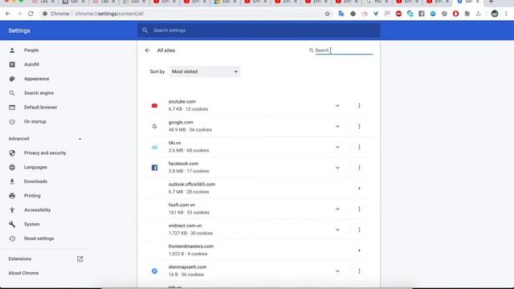Expand the tiki.vn site entry
This screenshot has width=514, height=289.
point(337,147)
